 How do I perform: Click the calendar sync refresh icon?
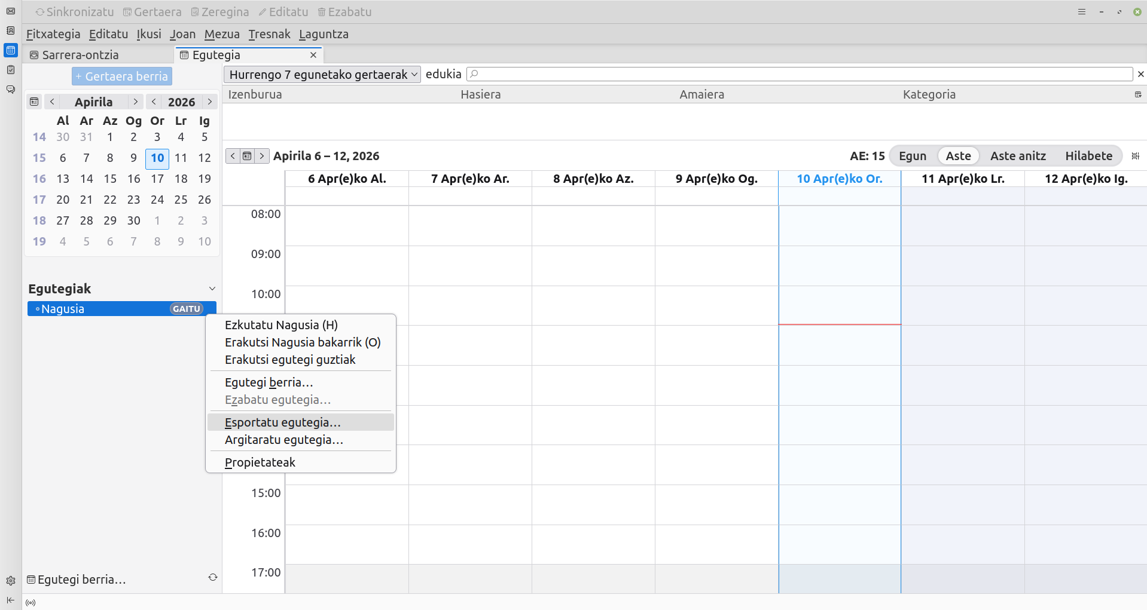tap(212, 577)
